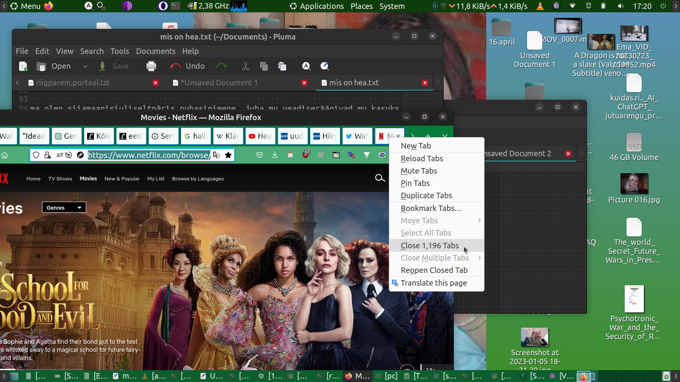
Task: Expand the list all tabs chevron in Firefox
Action: pyautogui.click(x=445, y=136)
